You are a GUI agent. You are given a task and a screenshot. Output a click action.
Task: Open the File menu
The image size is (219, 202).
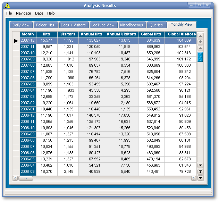tap(9, 13)
